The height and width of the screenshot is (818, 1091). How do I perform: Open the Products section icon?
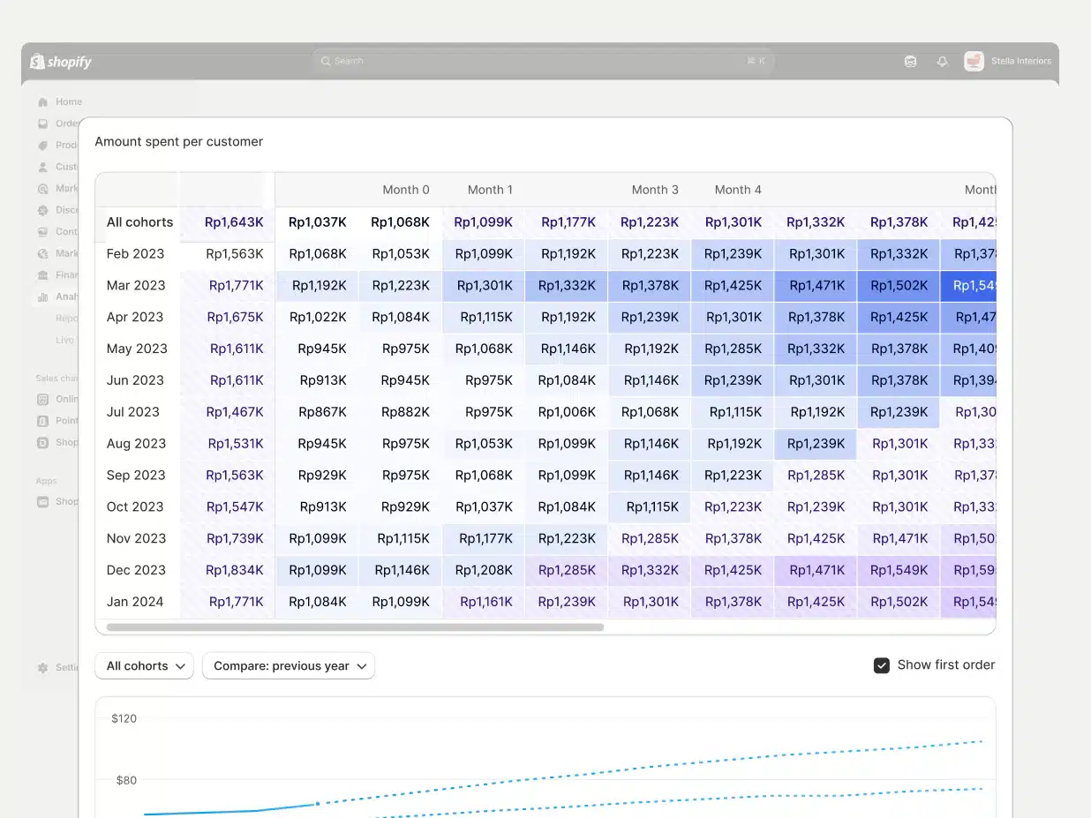coord(41,145)
